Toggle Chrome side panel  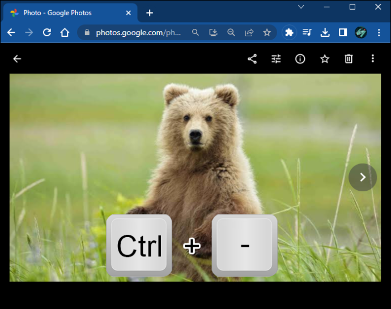click(343, 32)
